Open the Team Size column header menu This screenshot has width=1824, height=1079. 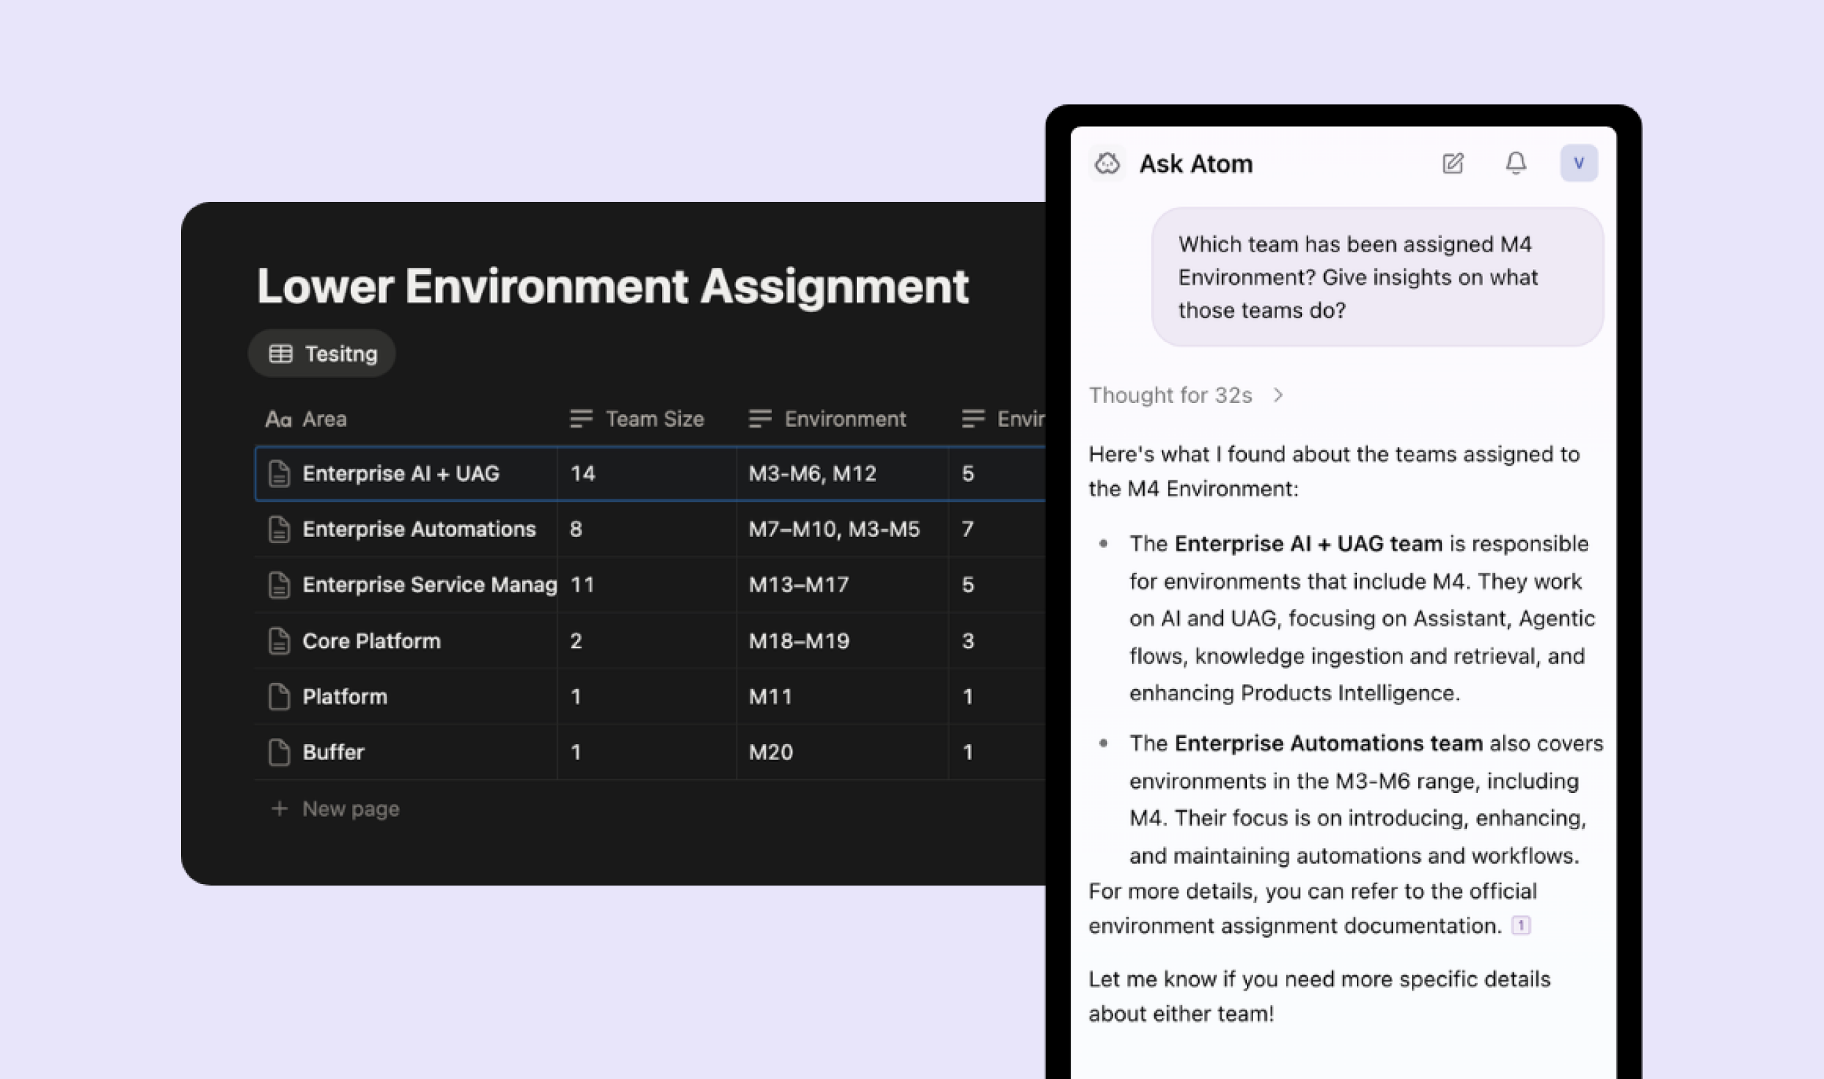point(637,420)
